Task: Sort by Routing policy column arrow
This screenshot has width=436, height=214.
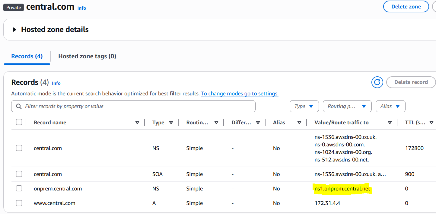Action: 216,123
